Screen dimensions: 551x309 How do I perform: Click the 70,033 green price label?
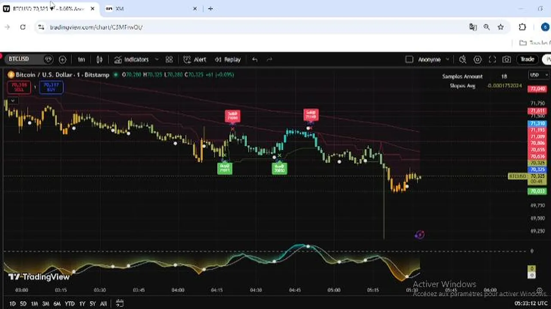point(537,191)
